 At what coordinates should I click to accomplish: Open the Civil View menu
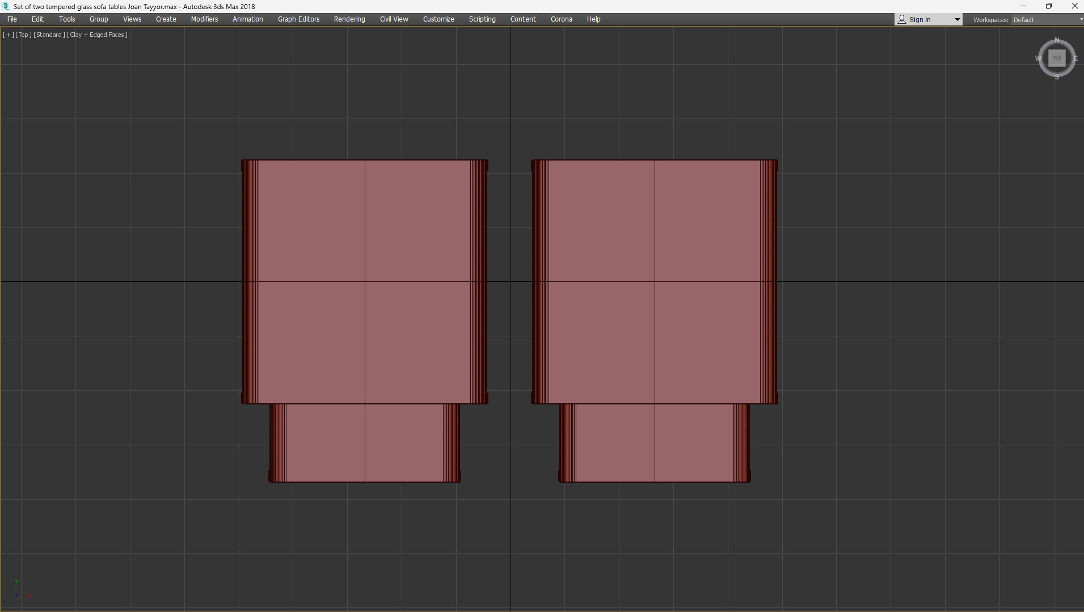(x=394, y=19)
